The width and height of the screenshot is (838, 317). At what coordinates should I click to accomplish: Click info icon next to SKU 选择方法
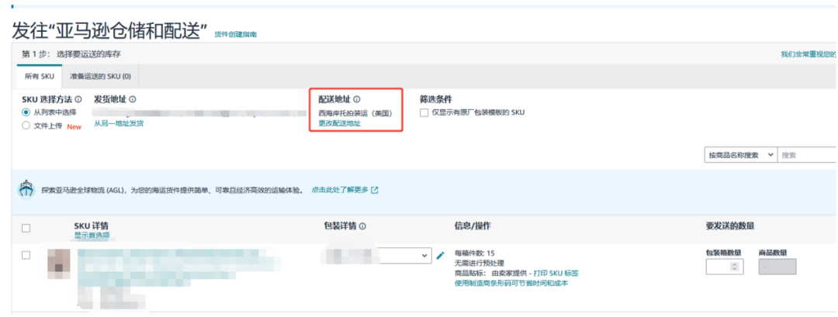pyautogui.click(x=87, y=100)
